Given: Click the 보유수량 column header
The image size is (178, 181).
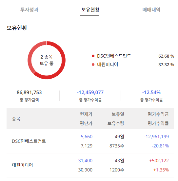Looking at the screenshot, I should coord(116,123).
